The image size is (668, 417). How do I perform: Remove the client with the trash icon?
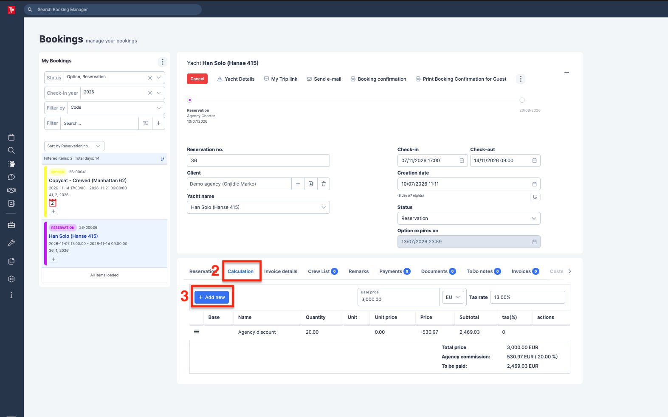point(324,184)
